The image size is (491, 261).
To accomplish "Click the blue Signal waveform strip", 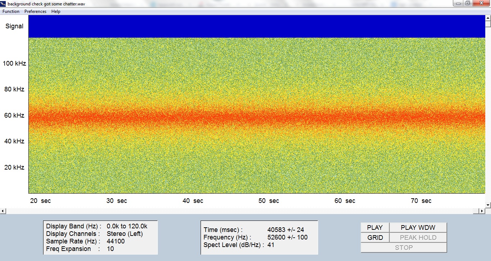I will coord(257,26).
